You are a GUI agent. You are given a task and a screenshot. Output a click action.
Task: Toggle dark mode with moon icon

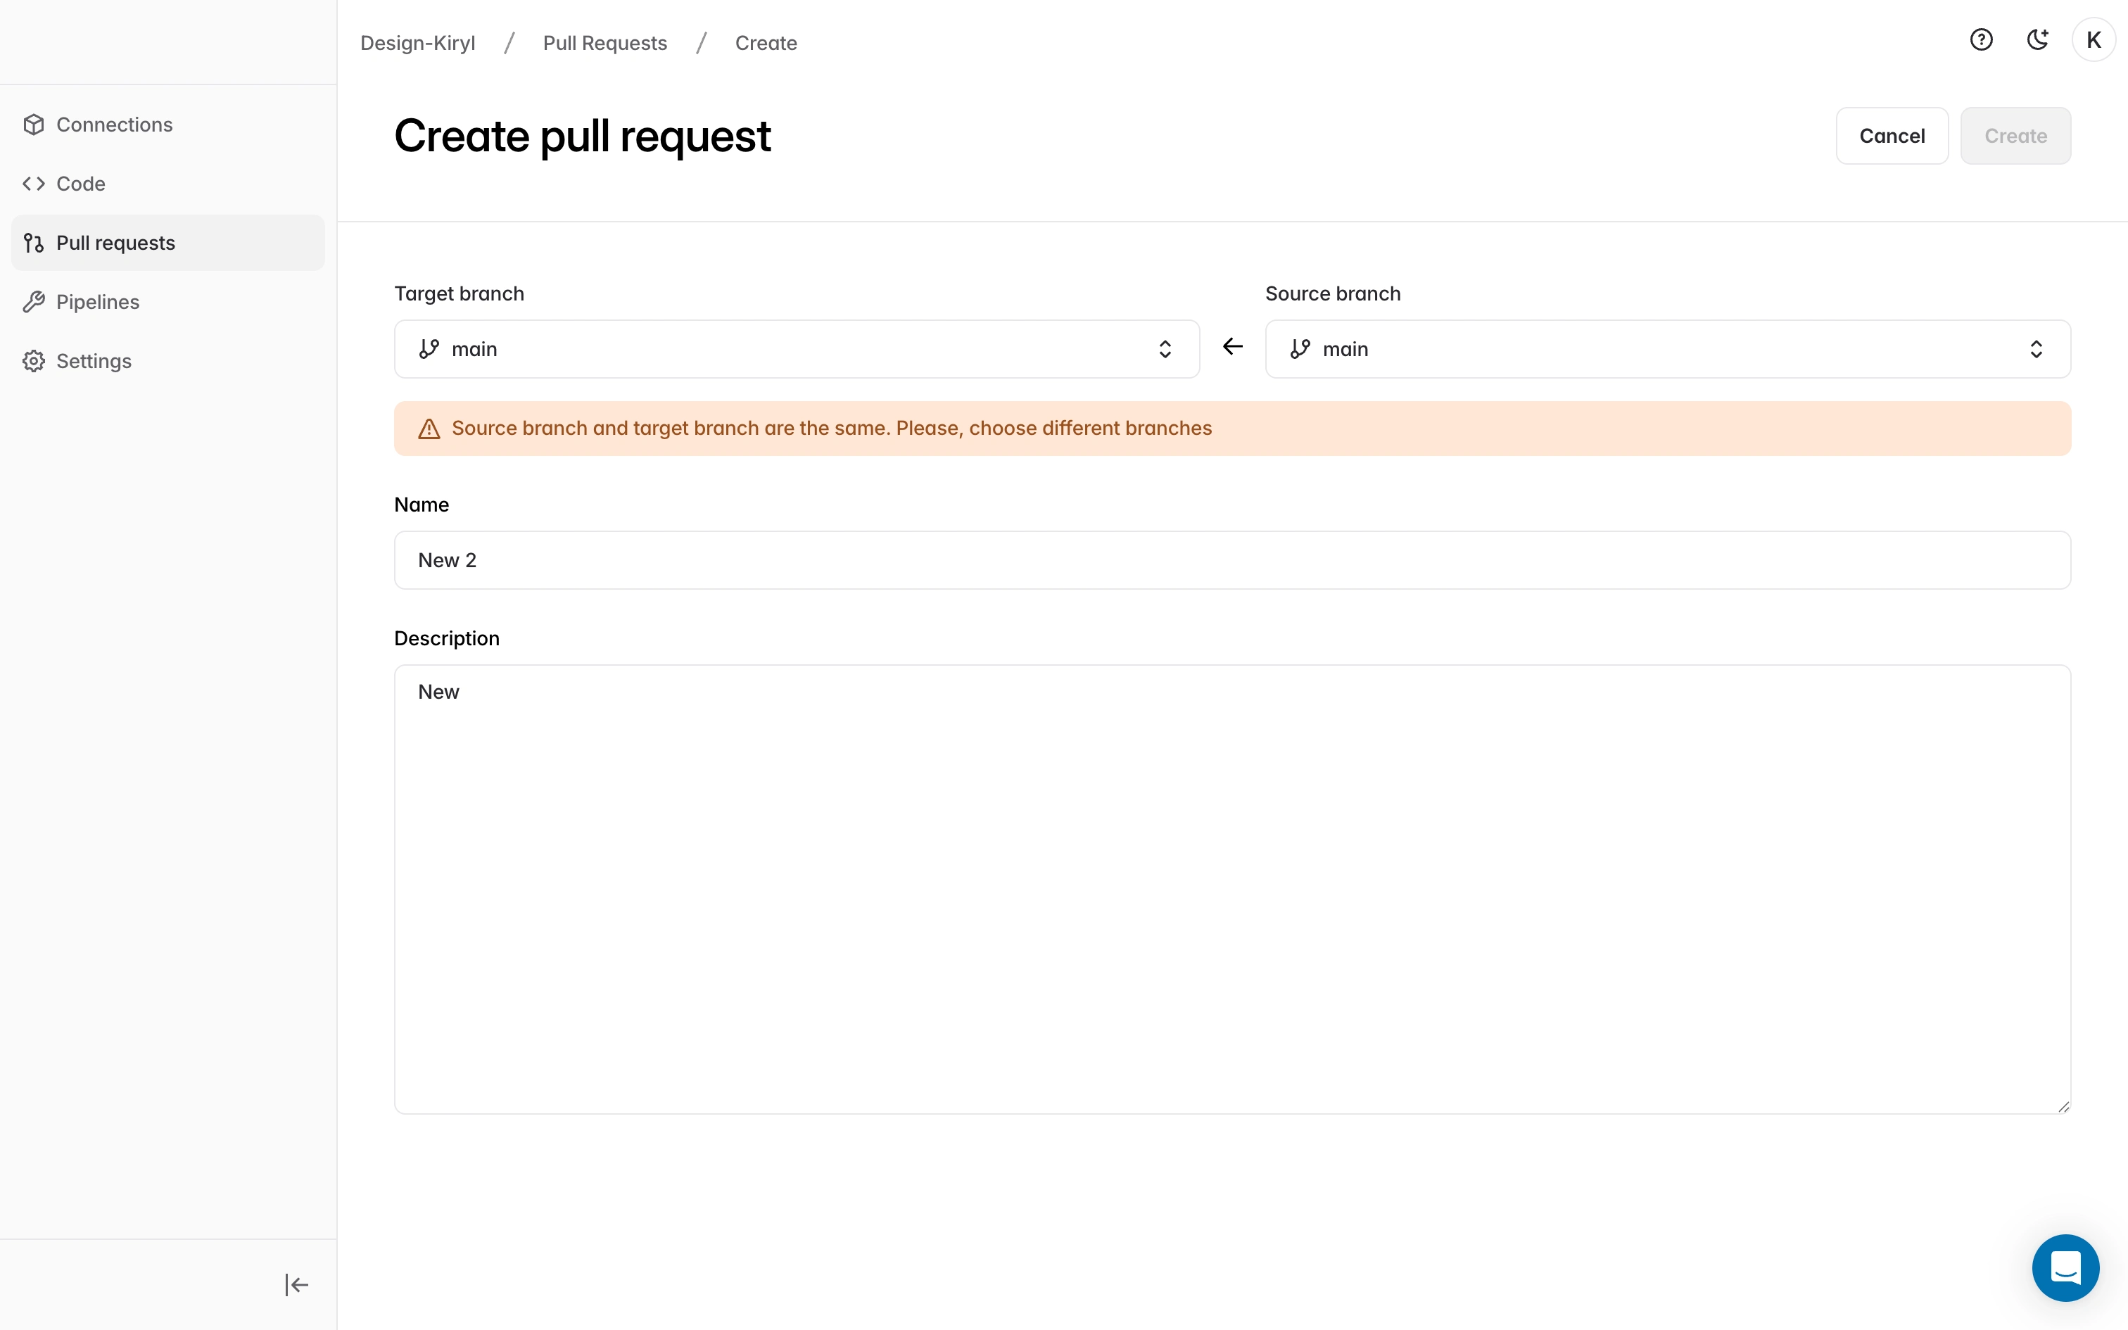(2037, 41)
